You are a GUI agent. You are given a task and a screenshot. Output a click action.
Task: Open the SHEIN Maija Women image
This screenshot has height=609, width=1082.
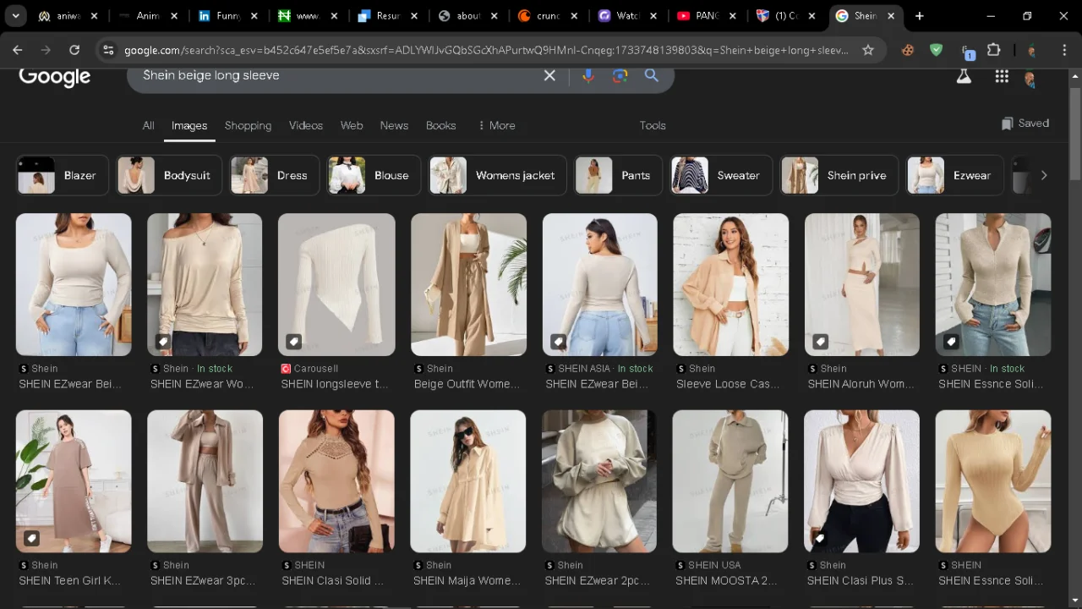coord(468,481)
